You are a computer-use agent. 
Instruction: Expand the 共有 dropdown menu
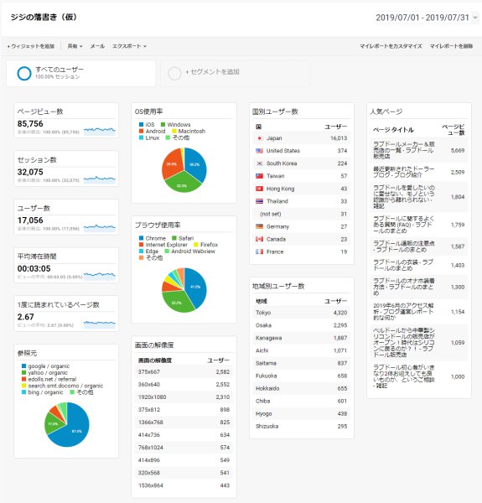pyautogui.click(x=75, y=46)
